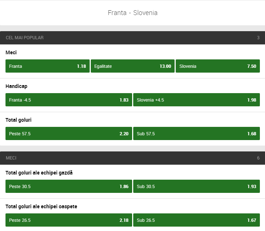
Task: Choose Franta -4.5 handicap bet
Action: coord(69,100)
